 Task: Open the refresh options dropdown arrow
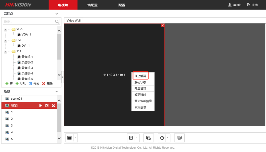(168, 138)
